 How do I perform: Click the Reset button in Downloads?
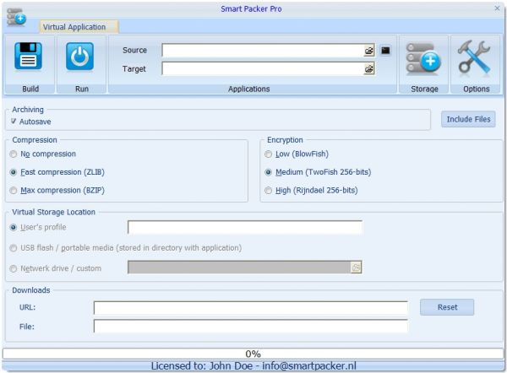[447, 307]
